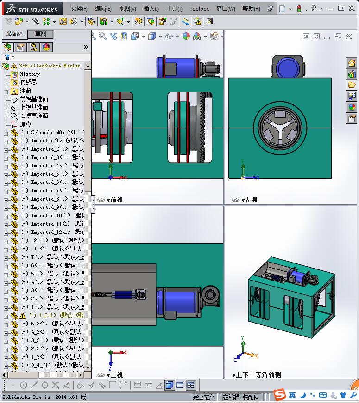This screenshot has height=403, width=359.
Task: Toggle the 3D view shaded cube button
Action: tap(170, 385)
